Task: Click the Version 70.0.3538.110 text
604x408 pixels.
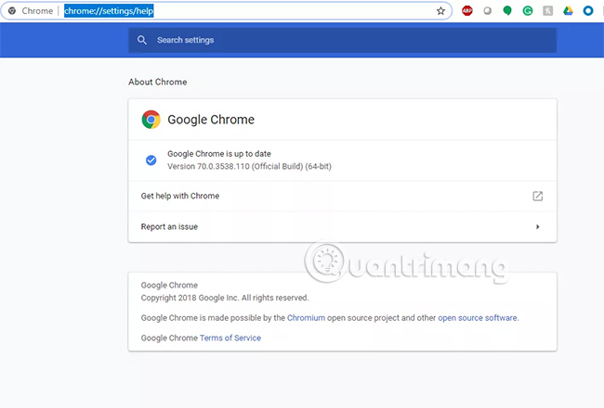Action: click(x=249, y=167)
